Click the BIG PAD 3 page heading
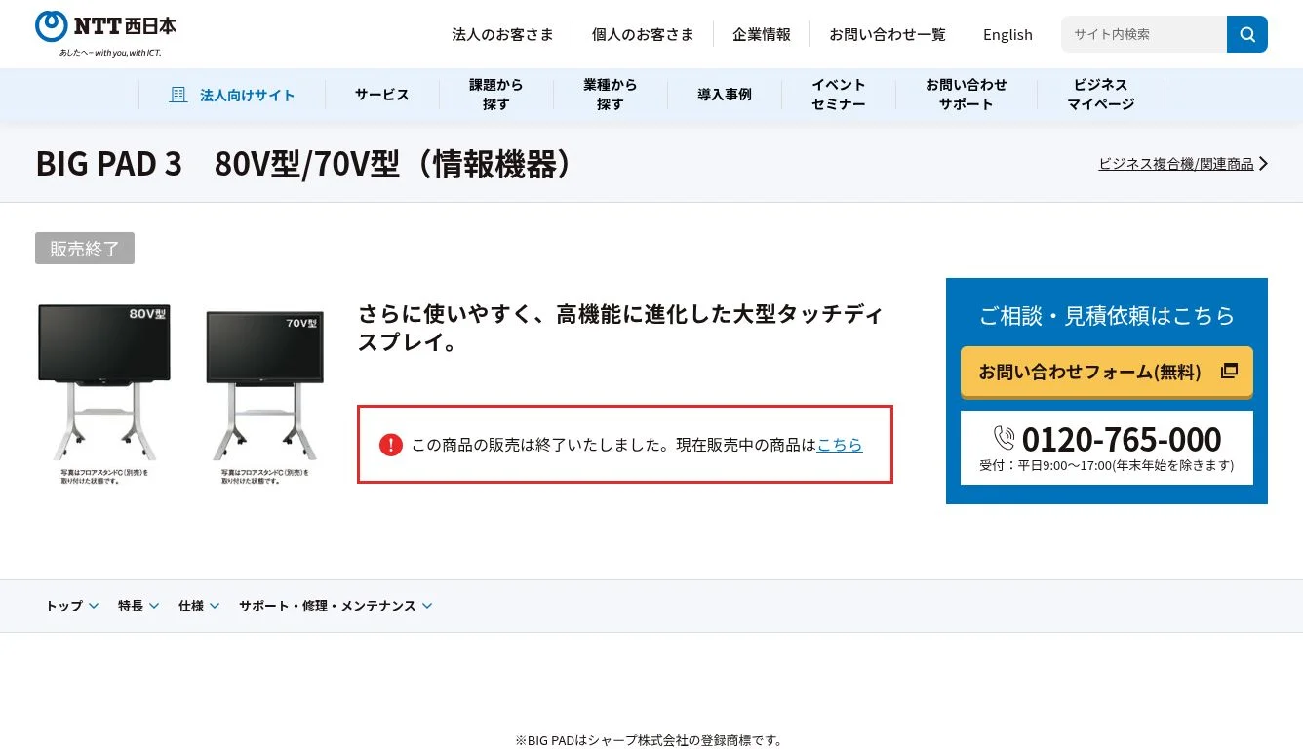This screenshot has width=1303, height=749. 303,164
